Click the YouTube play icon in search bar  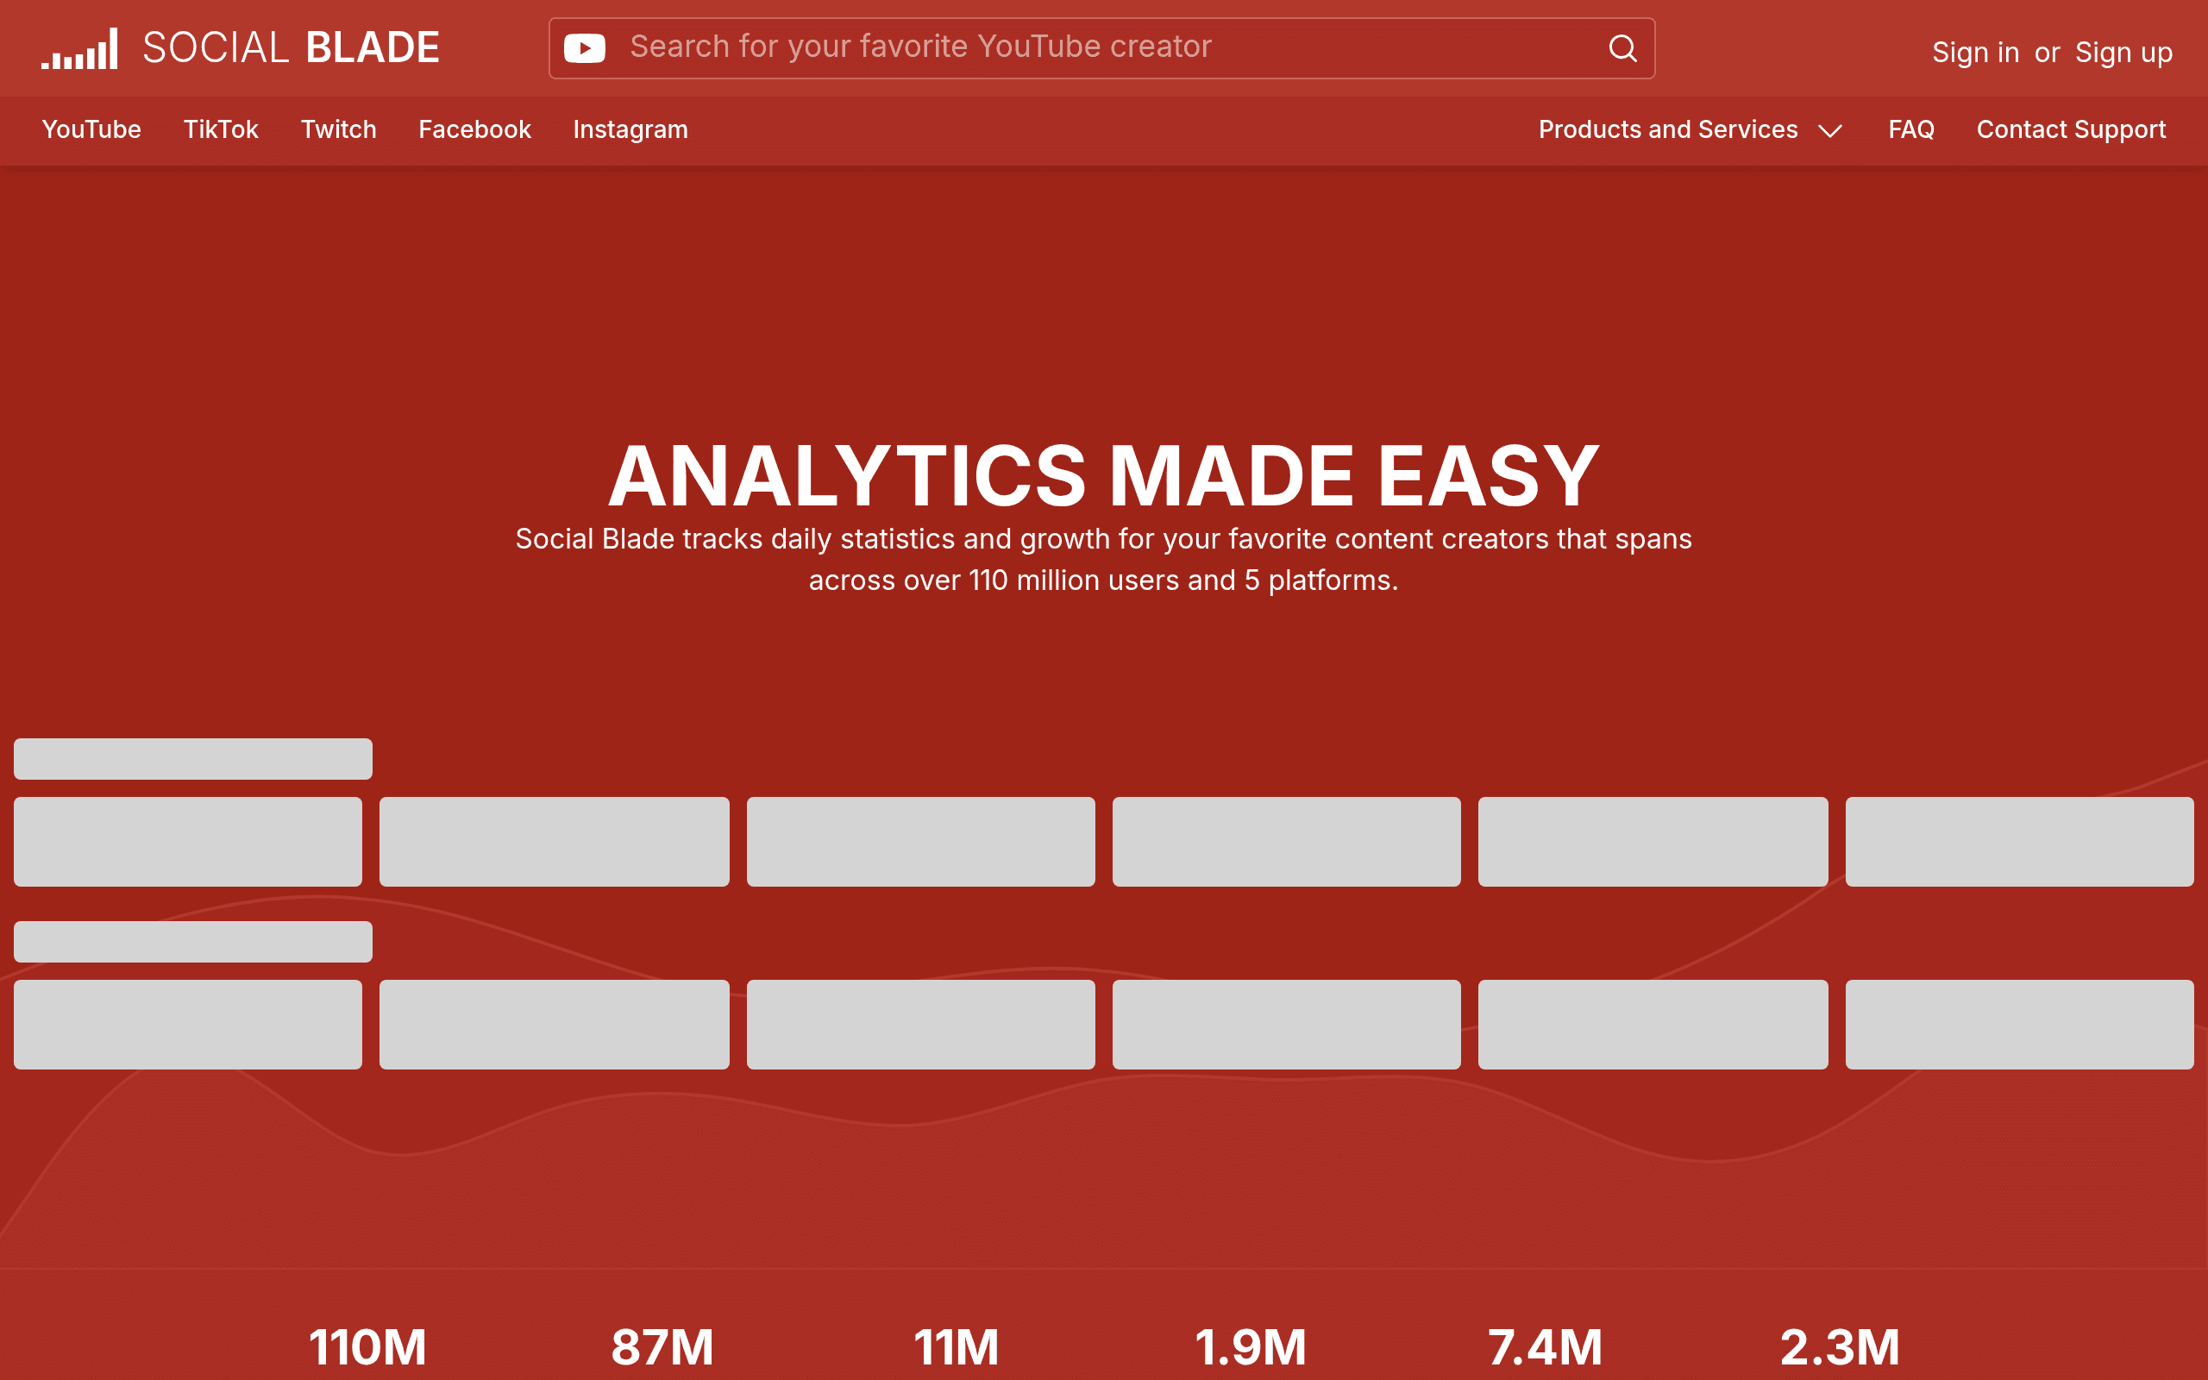585,47
